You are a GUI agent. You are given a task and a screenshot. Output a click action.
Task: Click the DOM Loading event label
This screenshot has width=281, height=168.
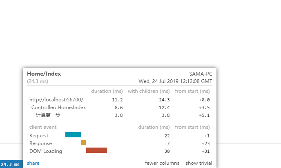(x=46, y=151)
